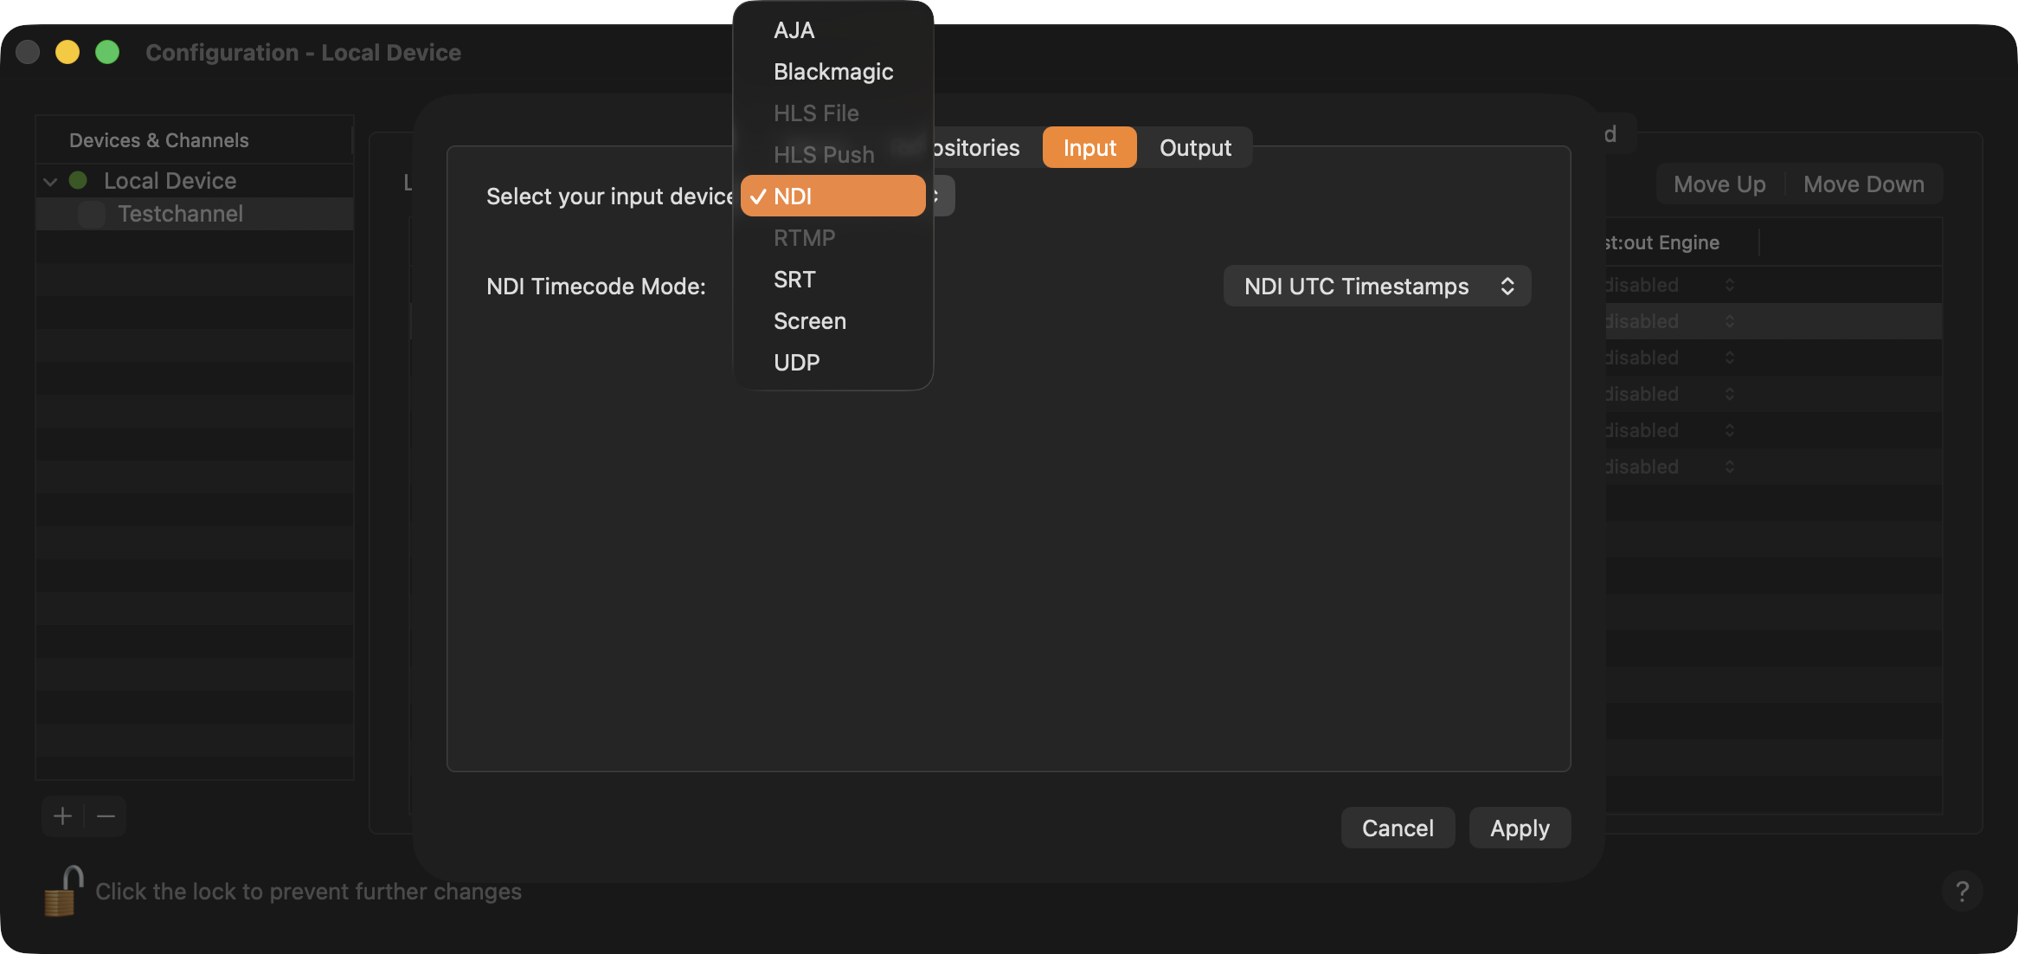Select RTMP menu entry
This screenshot has width=2018, height=954.
coord(832,238)
